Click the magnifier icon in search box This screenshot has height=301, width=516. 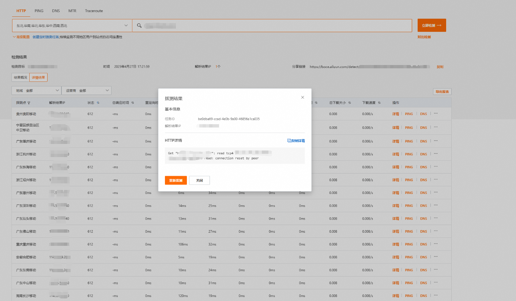[139, 26]
